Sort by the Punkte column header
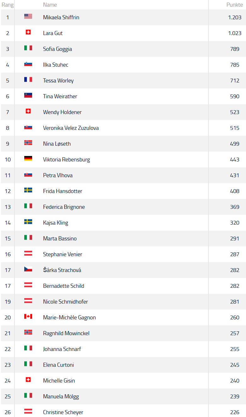 click(235, 5)
